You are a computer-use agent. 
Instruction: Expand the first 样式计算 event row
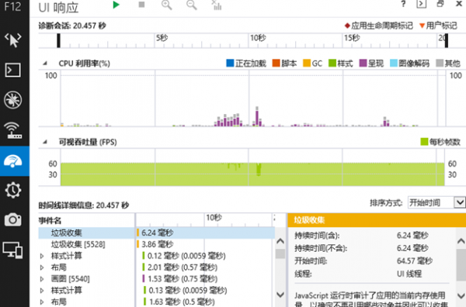click(42, 256)
